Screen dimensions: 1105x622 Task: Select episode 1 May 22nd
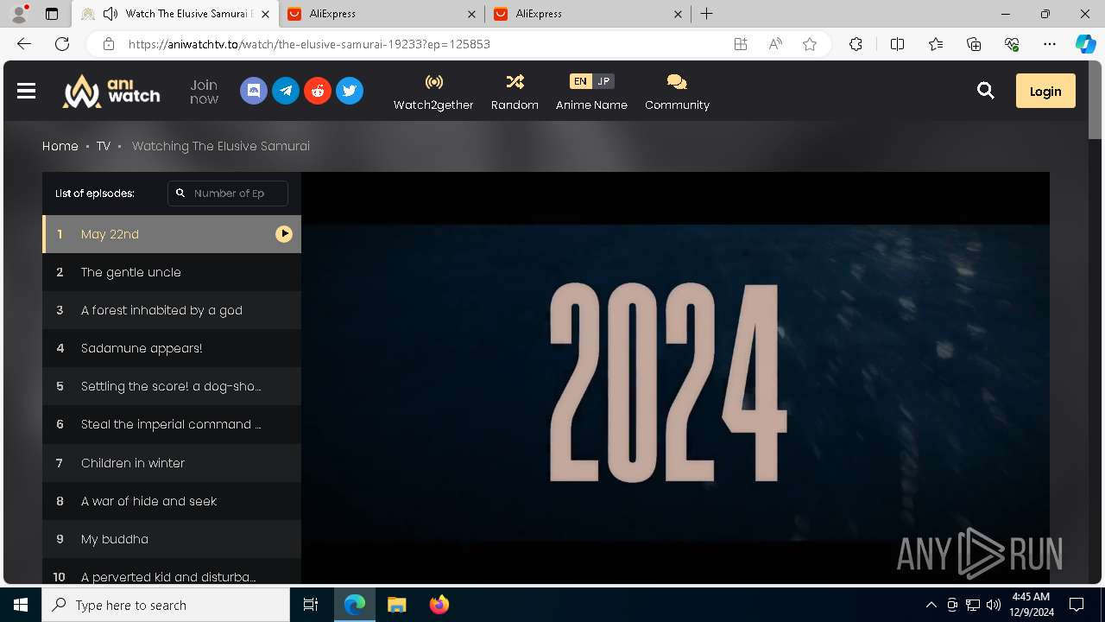pyautogui.click(x=172, y=234)
